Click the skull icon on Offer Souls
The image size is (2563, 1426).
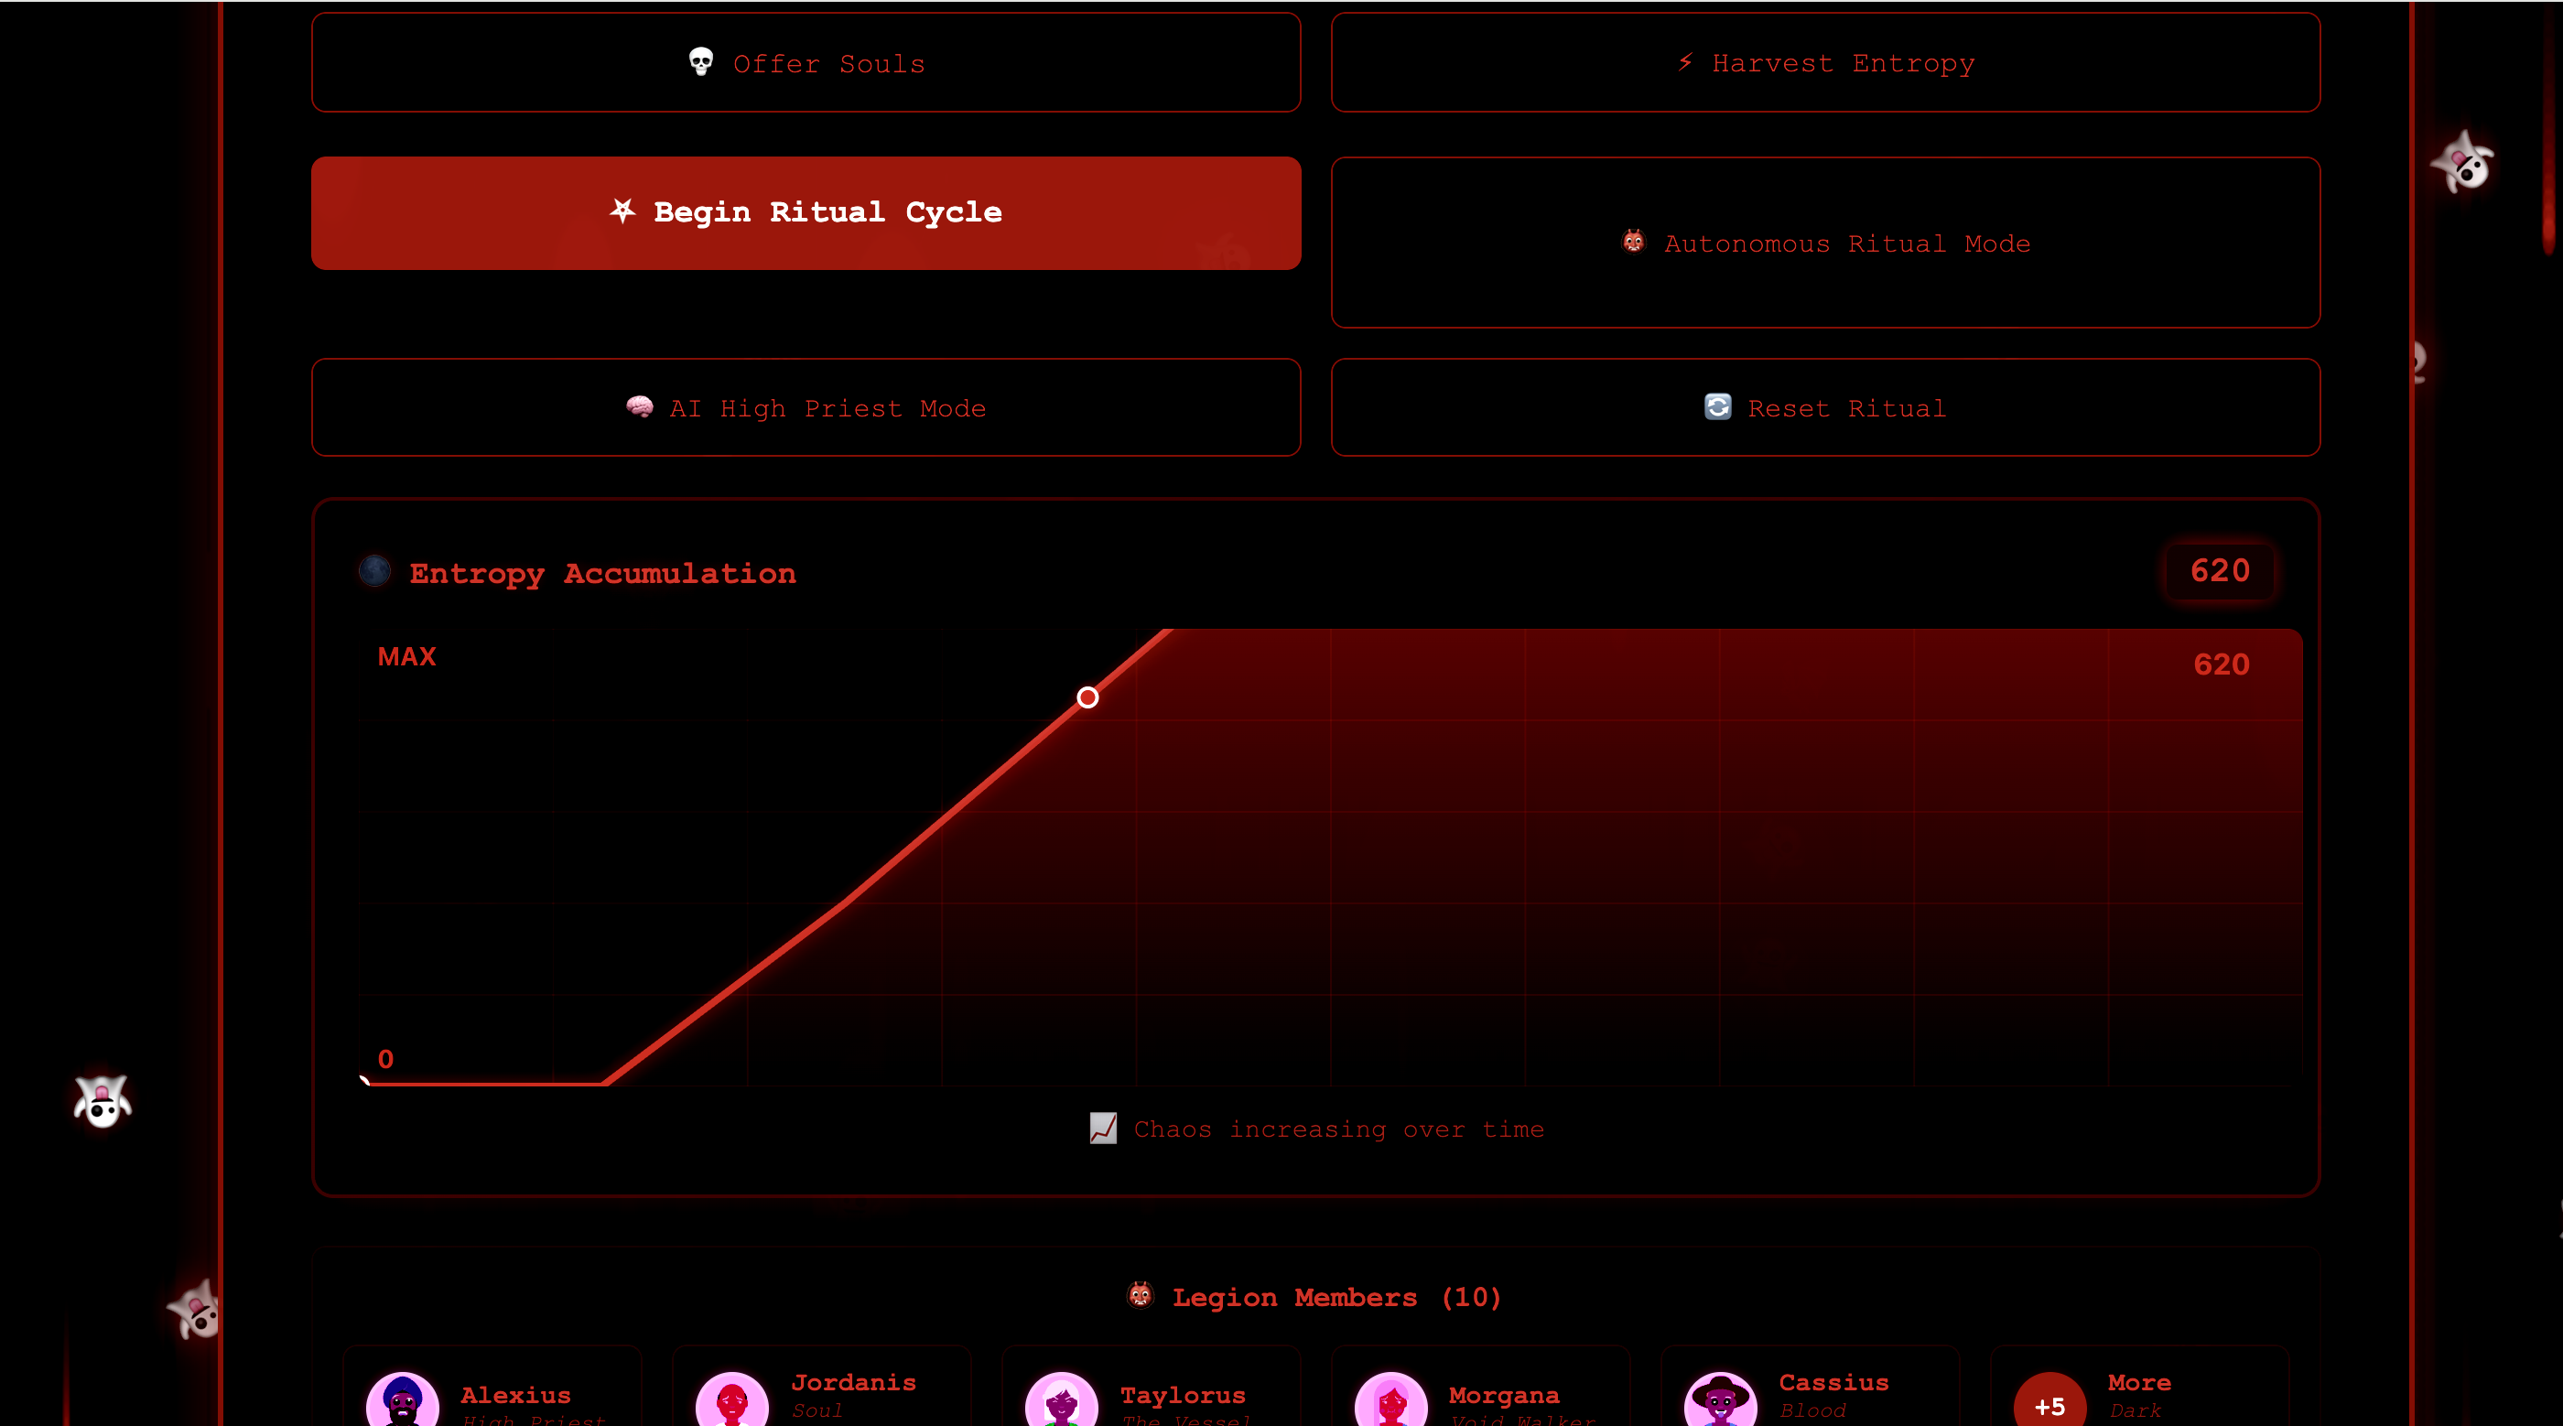coord(700,61)
